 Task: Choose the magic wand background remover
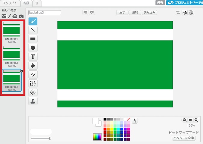[x=33, y=92]
